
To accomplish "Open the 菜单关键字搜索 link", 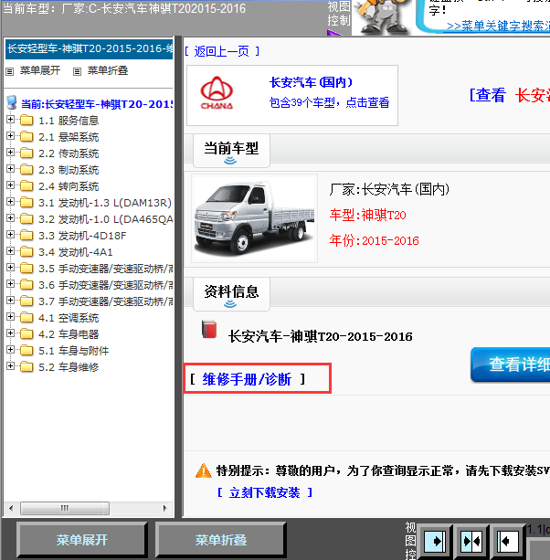I will coord(498,26).
